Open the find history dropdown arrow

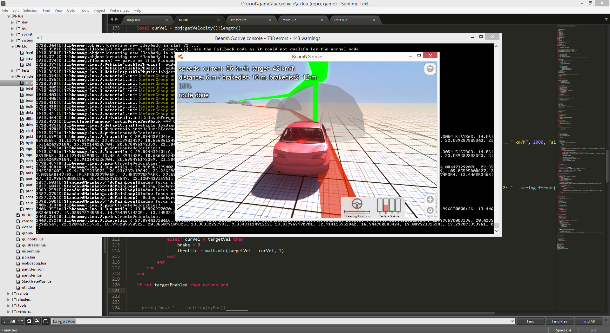512,321
